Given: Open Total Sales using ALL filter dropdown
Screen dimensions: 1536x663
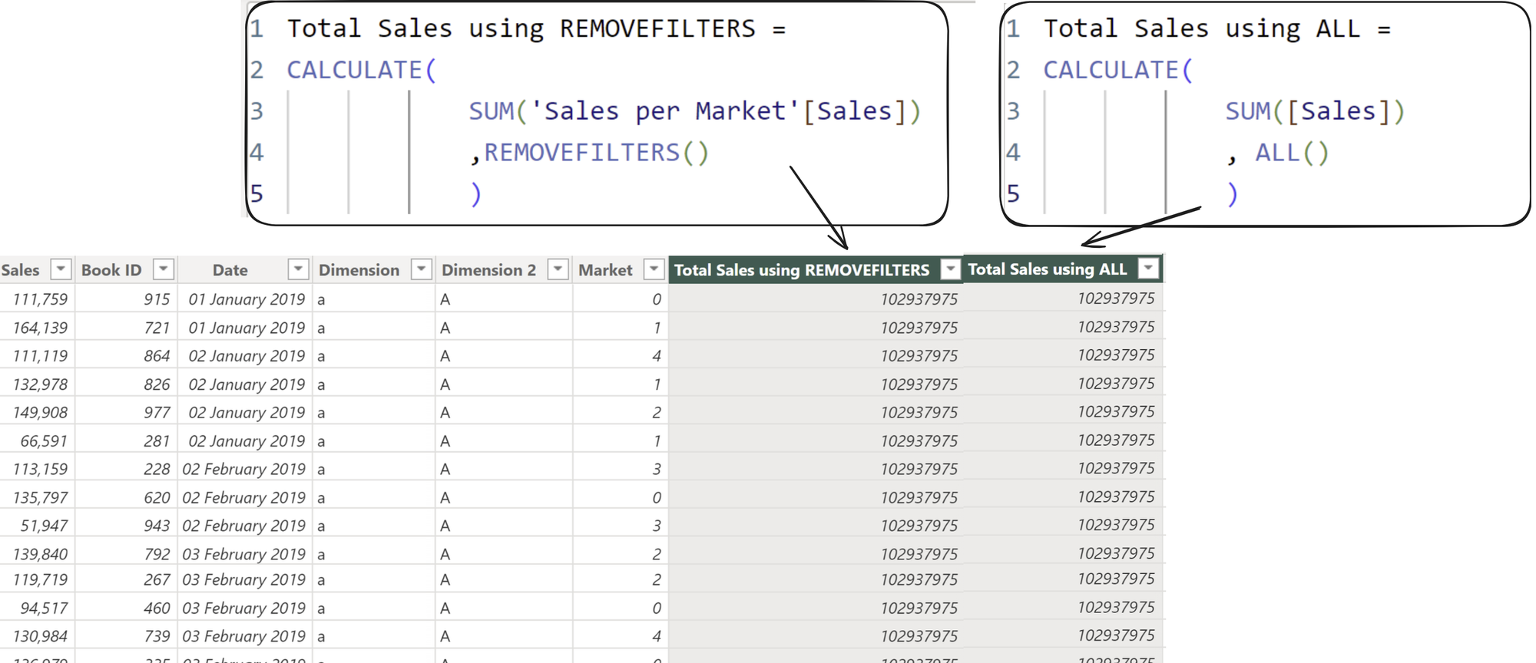Looking at the screenshot, I should point(1147,269).
